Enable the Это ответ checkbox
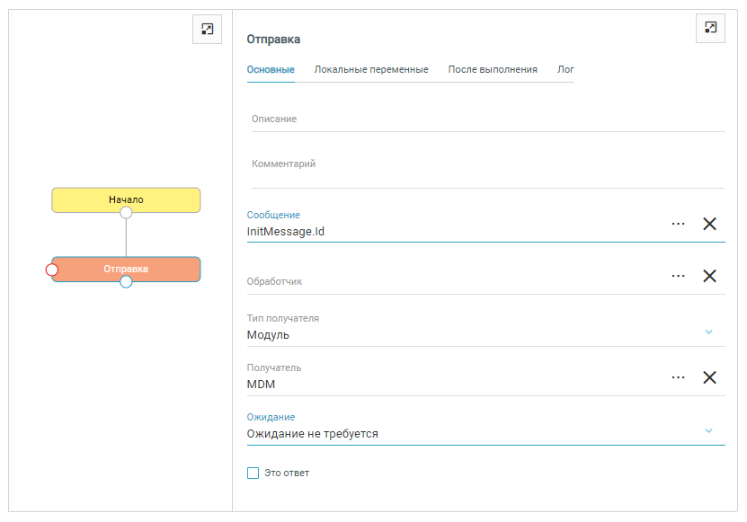 (x=253, y=473)
